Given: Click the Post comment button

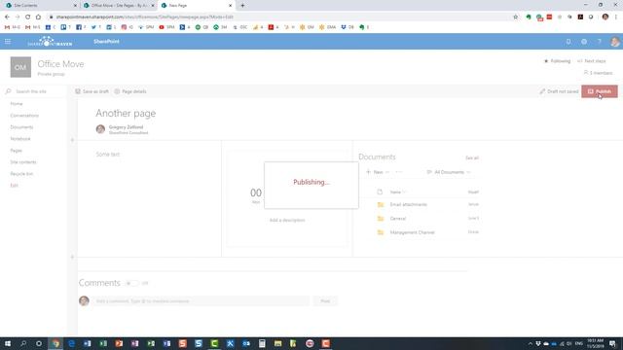Looking at the screenshot, I should click(x=325, y=301).
